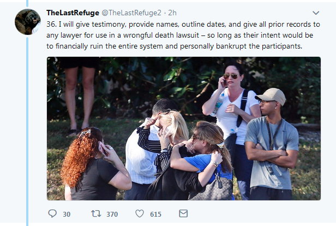Like the tweet with the heart icon
This screenshot has height=226, width=336.
[x=139, y=213]
